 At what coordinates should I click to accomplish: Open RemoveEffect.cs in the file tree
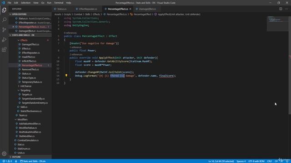(x=30, y=69)
